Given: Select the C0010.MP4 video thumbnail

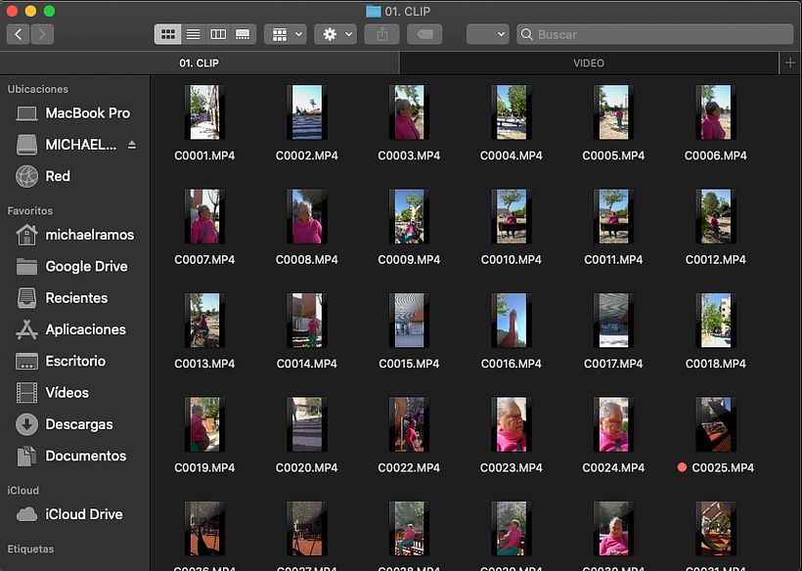Looking at the screenshot, I should click(x=512, y=216).
